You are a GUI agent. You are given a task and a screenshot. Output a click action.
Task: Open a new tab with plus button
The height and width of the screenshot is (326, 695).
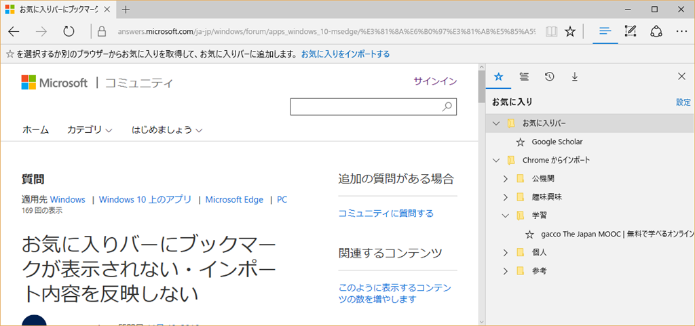tap(126, 9)
